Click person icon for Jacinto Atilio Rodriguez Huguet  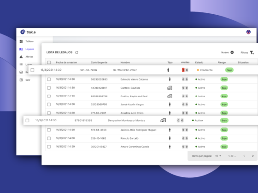click(x=170, y=130)
